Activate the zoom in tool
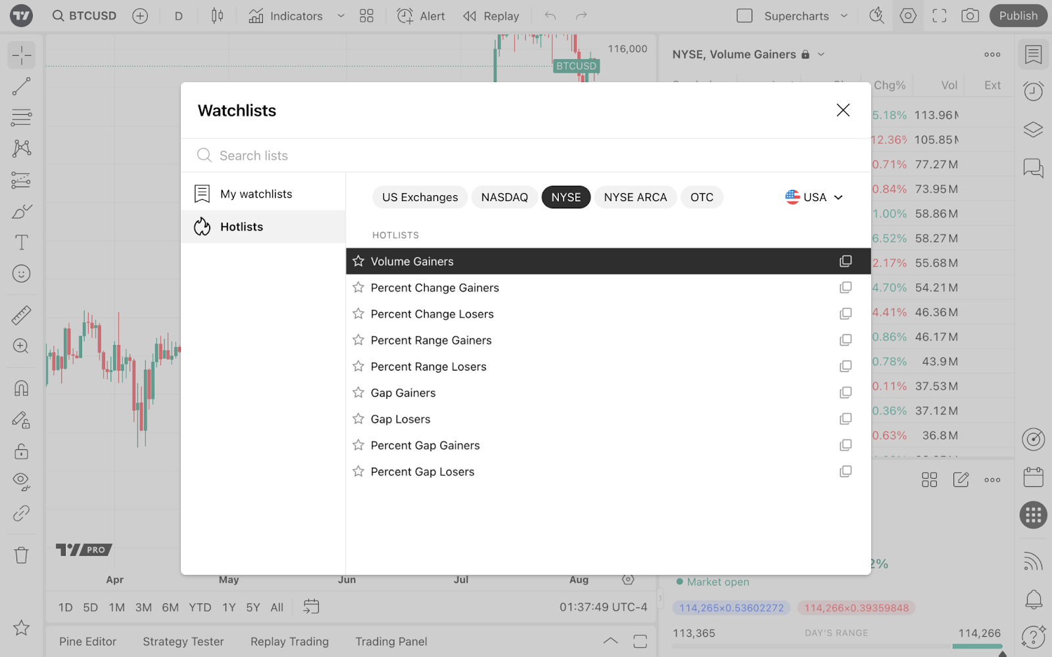Image resolution: width=1052 pixels, height=657 pixels. coord(22,346)
